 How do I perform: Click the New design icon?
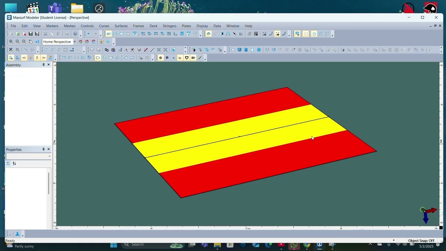[x=11, y=34]
